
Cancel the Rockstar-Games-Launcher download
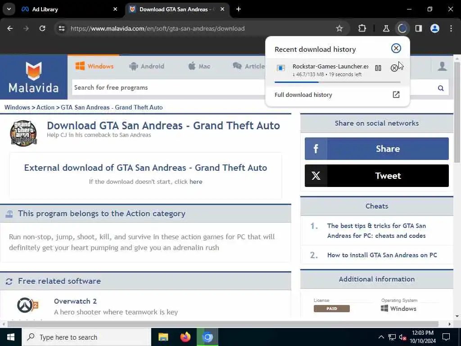click(x=394, y=68)
